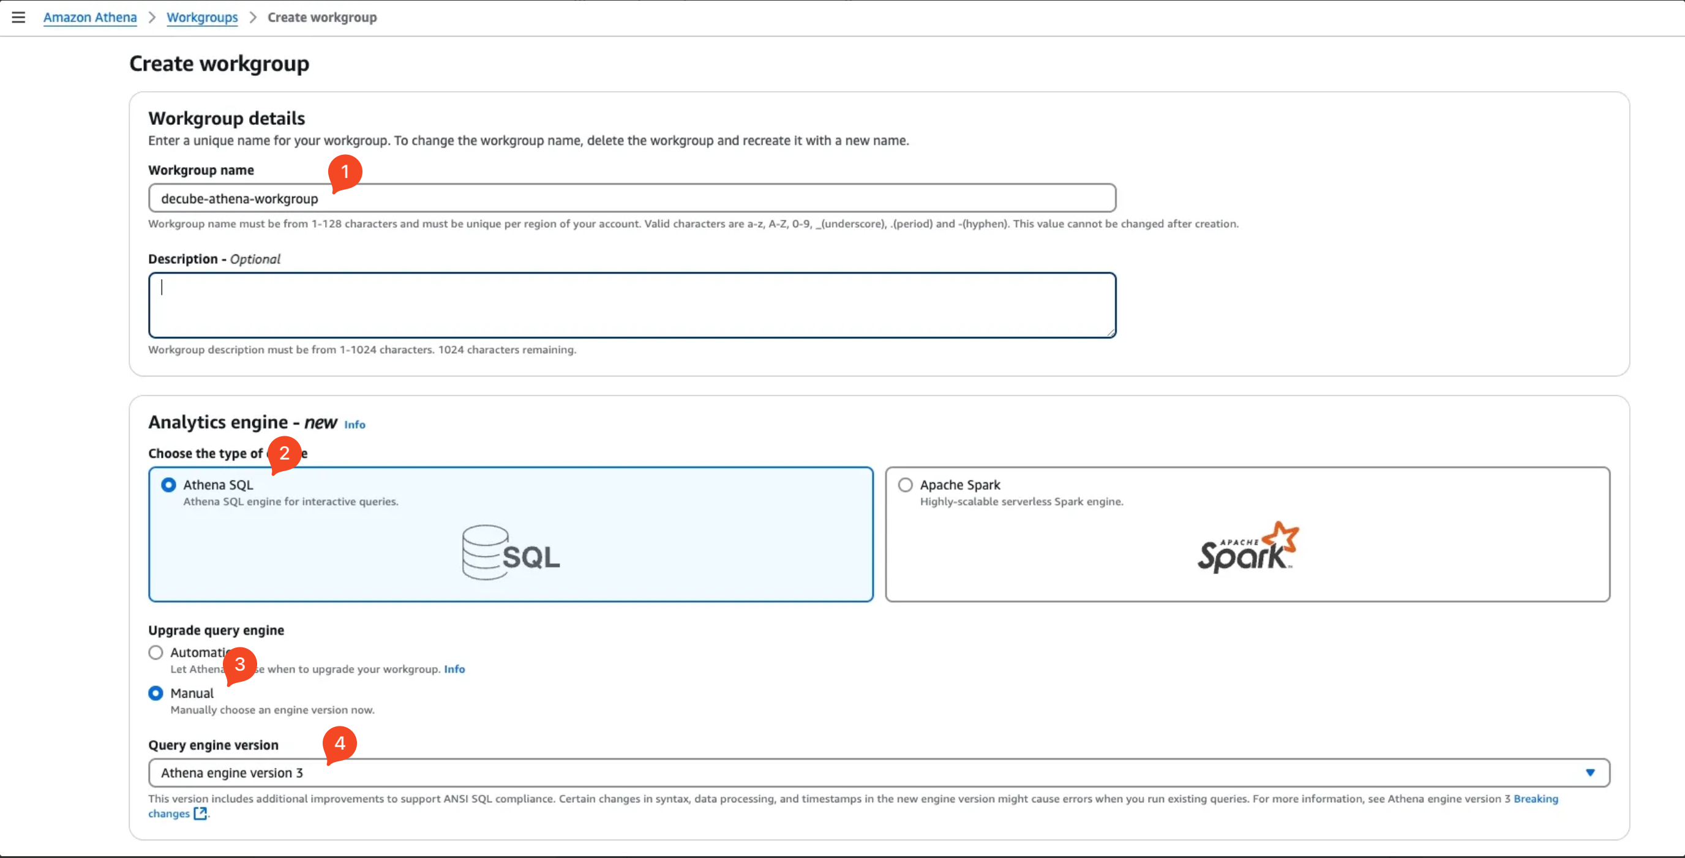The height and width of the screenshot is (858, 1685).
Task: Choose Automatic query engine upgrade
Action: click(156, 652)
